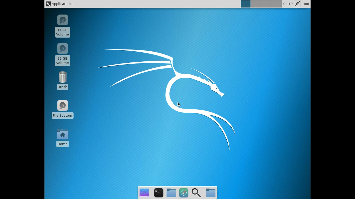
Task: Select the 22 GB Volume desktop icon
Action: (63, 49)
